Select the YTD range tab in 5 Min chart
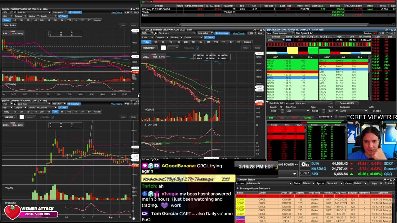The width and height of the screenshot is (397, 223). [69, 20]
